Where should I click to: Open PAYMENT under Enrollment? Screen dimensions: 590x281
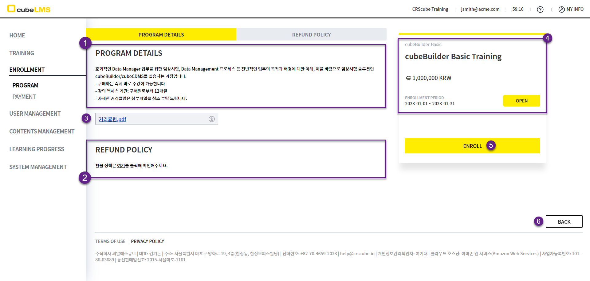(24, 97)
